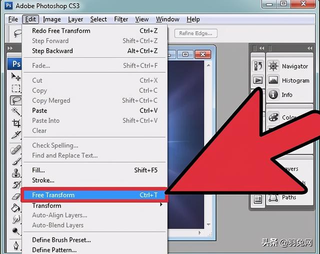
Task: Select the Move tool
Action: point(16,77)
